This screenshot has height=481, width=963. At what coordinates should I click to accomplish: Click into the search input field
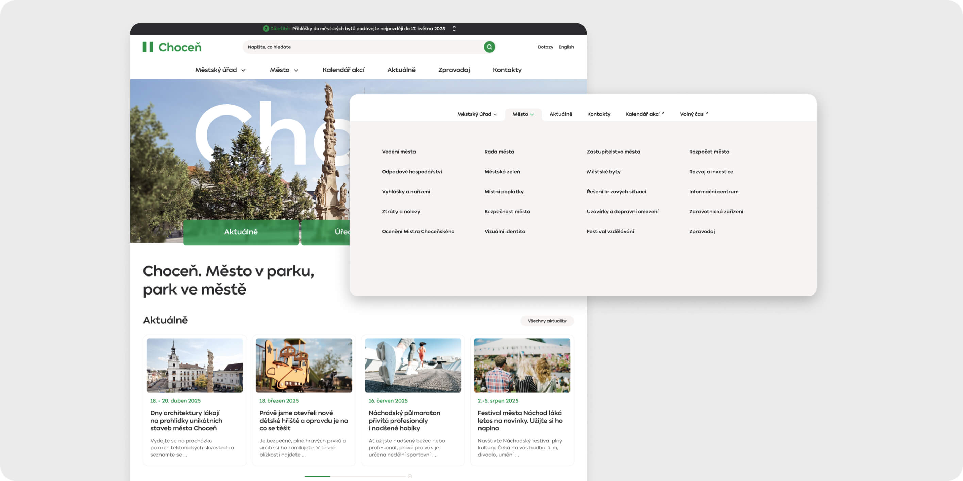click(x=362, y=47)
